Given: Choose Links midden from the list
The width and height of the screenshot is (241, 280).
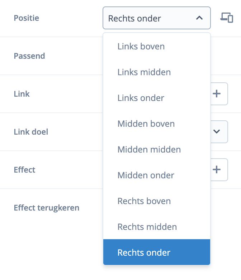Looking at the screenshot, I should point(144,72).
